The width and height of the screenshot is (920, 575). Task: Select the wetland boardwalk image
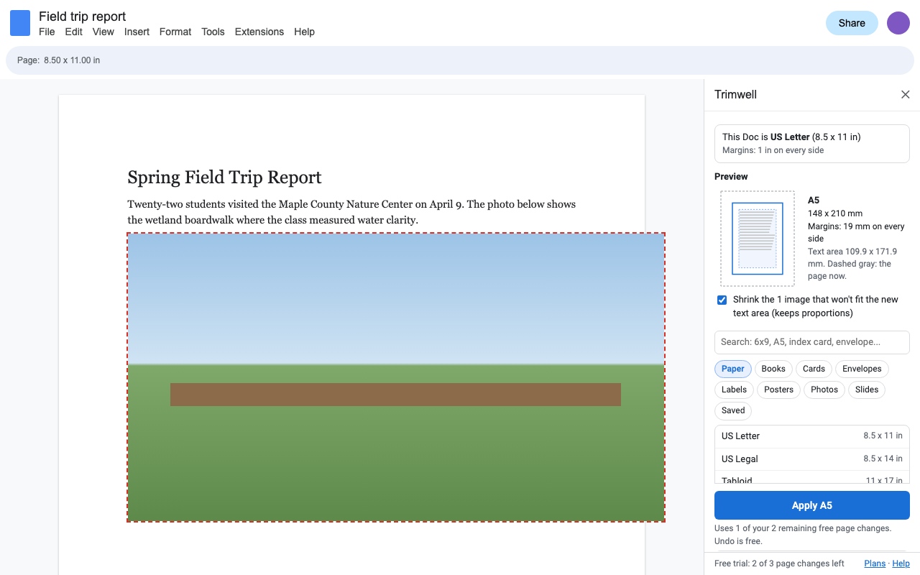[x=396, y=377]
